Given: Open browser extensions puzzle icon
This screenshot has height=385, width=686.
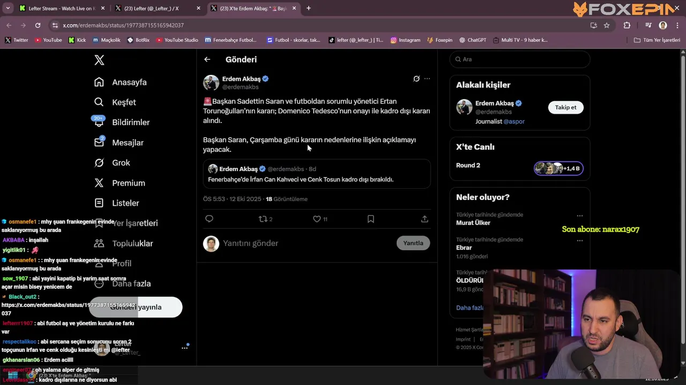Looking at the screenshot, I should tap(627, 25).
